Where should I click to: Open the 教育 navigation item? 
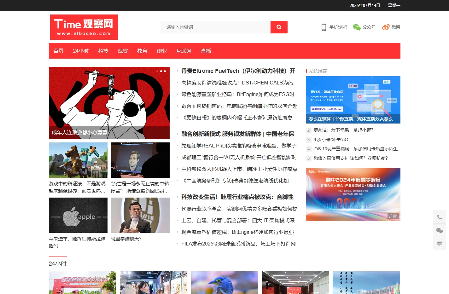[x=142, y=51]
